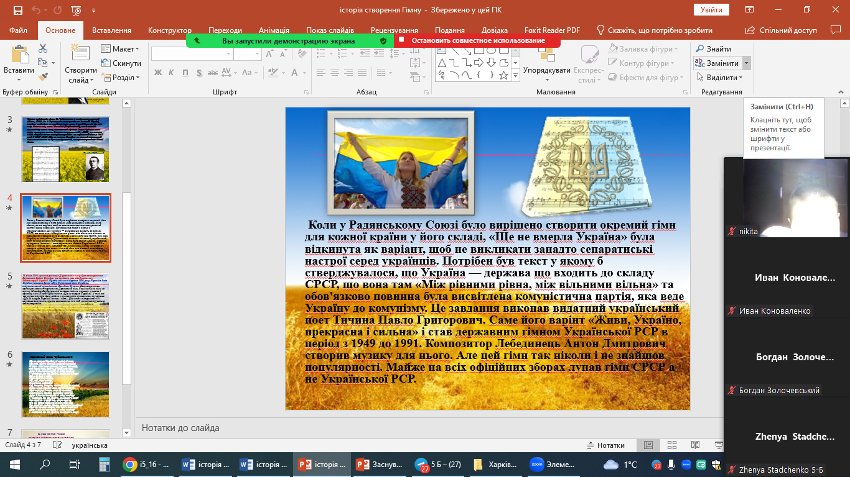Image resolution: width=850 pixels, height=477 pixels.
Task: Click the Замінити replace button
Action: [x=717, y=63]
